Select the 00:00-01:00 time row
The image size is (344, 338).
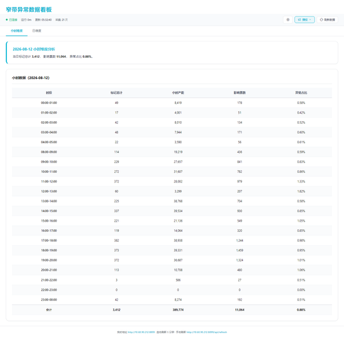point(172,103)
